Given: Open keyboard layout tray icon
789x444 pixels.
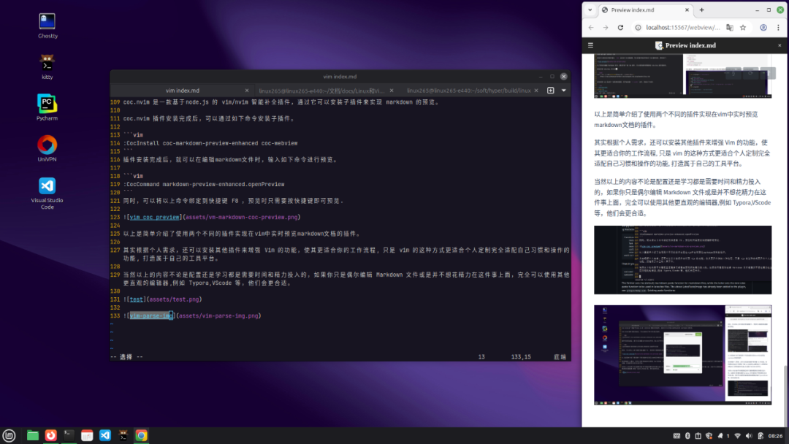Looking at the screenshot, I should [x=676, y=436].
